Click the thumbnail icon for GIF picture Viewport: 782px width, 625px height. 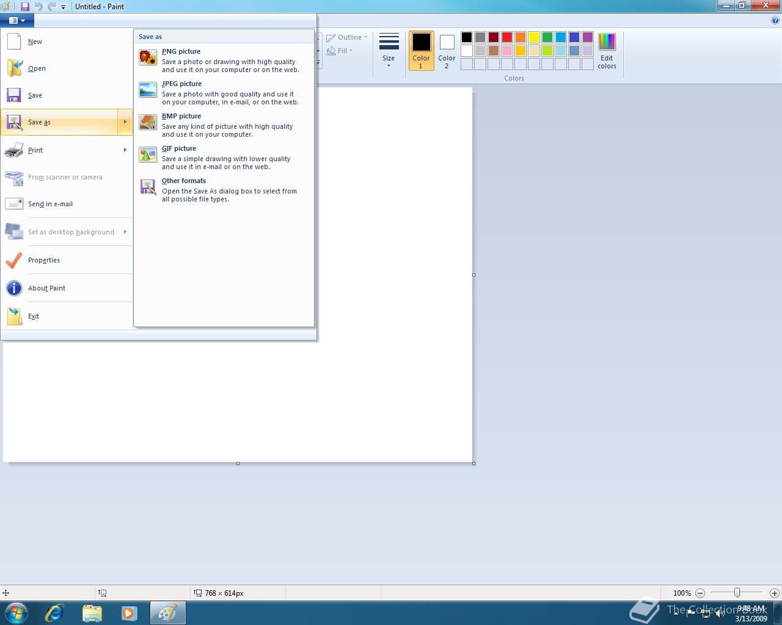point(148,154)
